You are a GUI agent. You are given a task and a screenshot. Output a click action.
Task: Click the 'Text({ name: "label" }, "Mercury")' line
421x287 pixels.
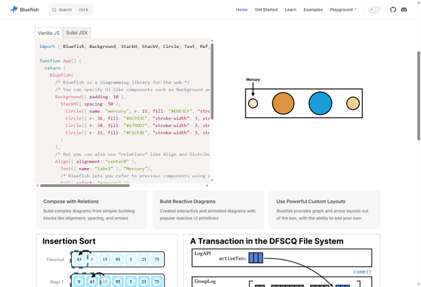tap(106, 169)
